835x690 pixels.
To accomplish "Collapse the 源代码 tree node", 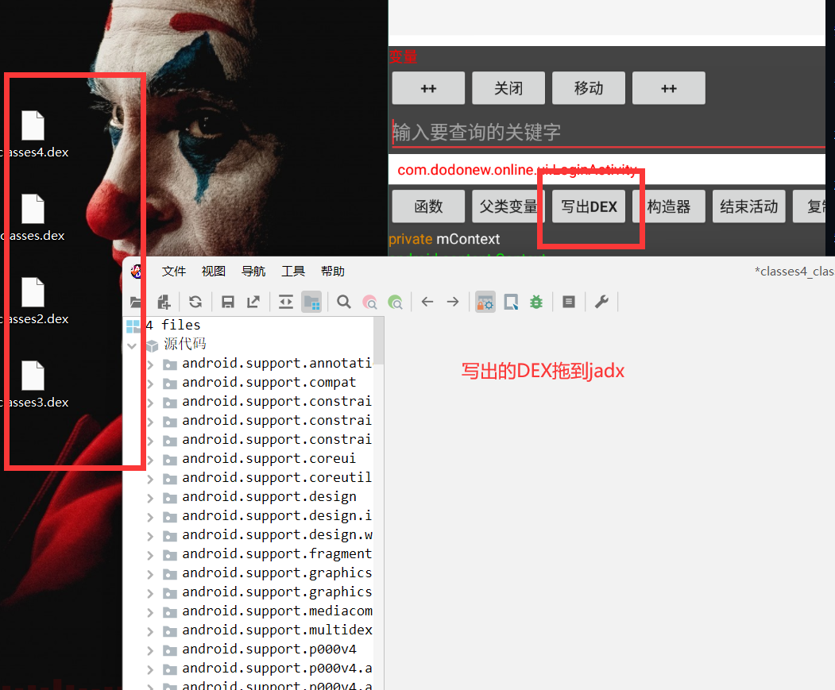I will pyautogui.click(x=132, y=345).
